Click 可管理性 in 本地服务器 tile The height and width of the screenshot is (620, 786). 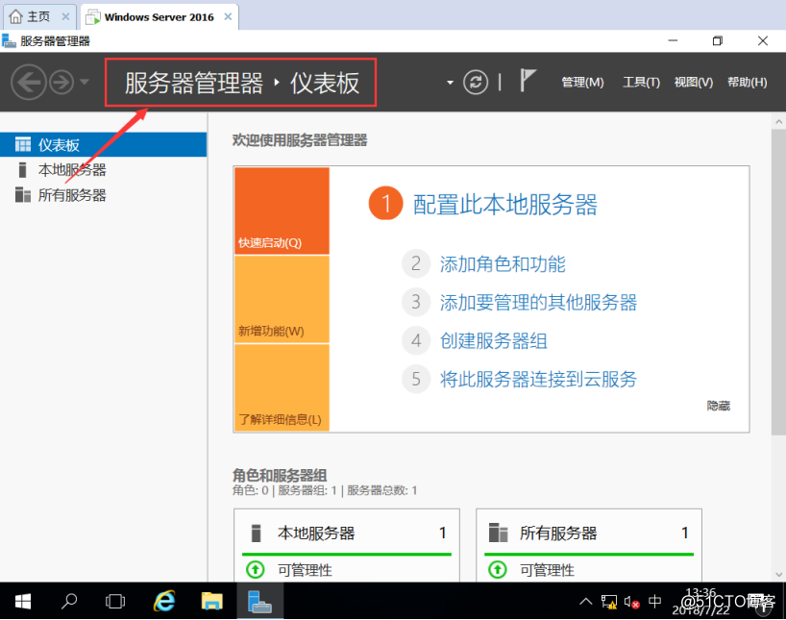tap(305, 570)
